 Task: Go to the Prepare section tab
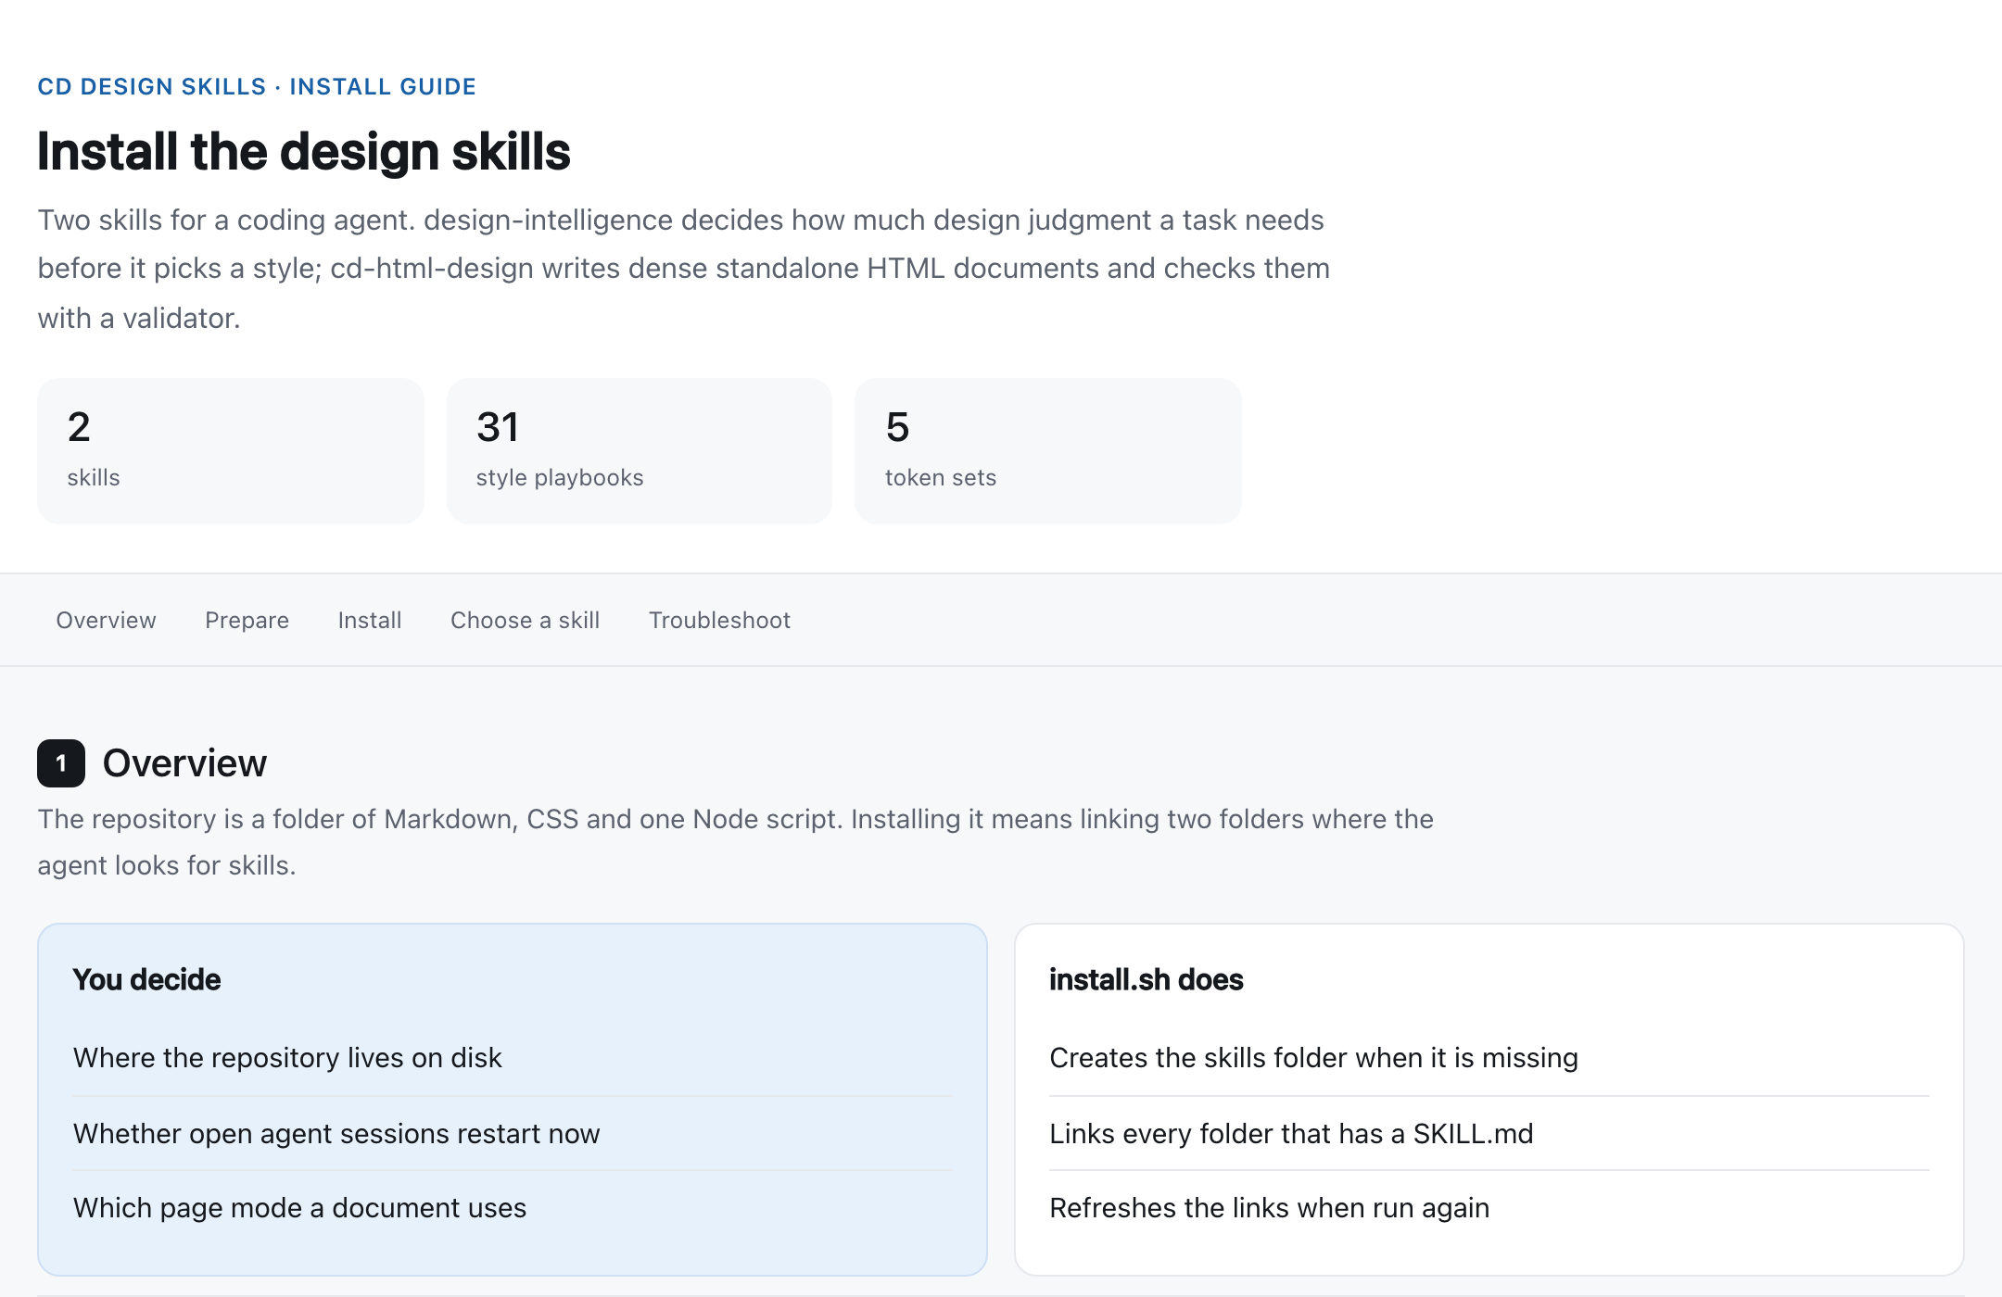click(247, 620)
